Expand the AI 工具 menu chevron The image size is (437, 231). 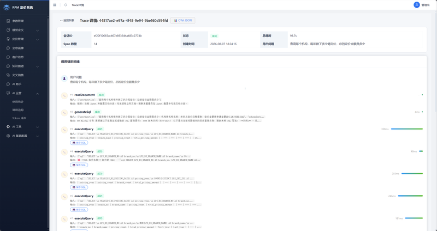(x=38, y=127)
